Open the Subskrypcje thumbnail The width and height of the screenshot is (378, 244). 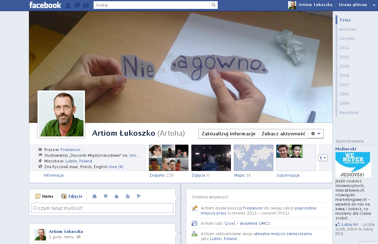(296, 158)
